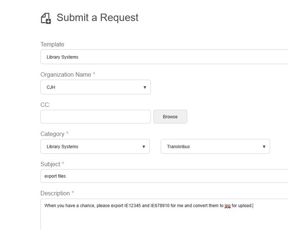
Task: Click the Template field showing Library Systems
Action: 164,57
